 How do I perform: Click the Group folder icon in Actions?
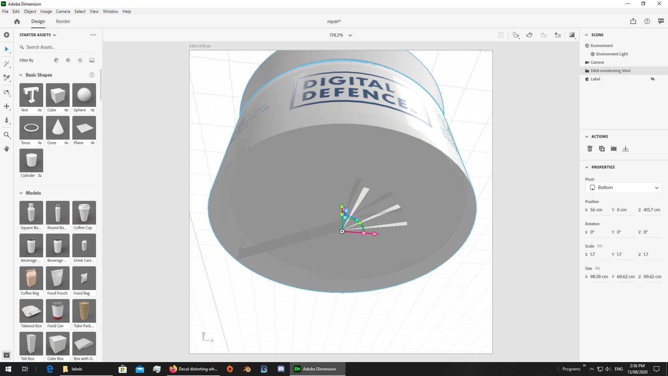tap(613, 149)
